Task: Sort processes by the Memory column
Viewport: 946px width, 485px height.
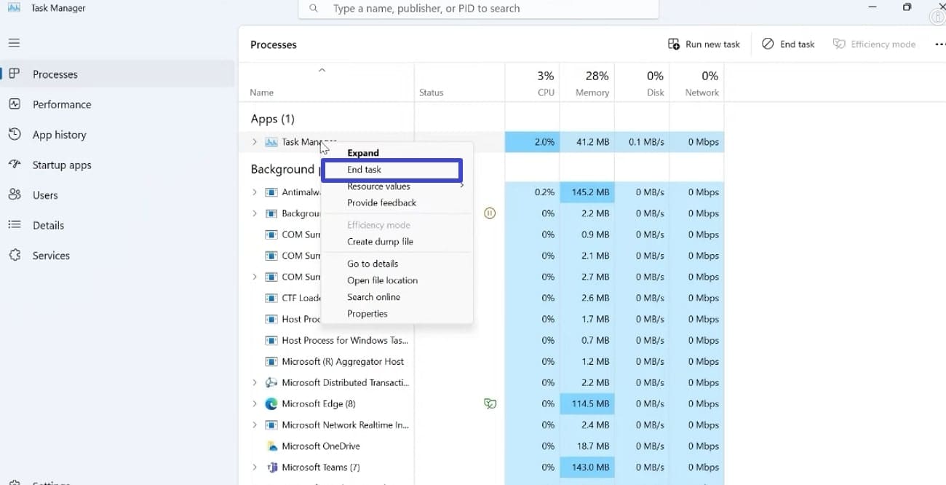Action: [x=592, y=84]
